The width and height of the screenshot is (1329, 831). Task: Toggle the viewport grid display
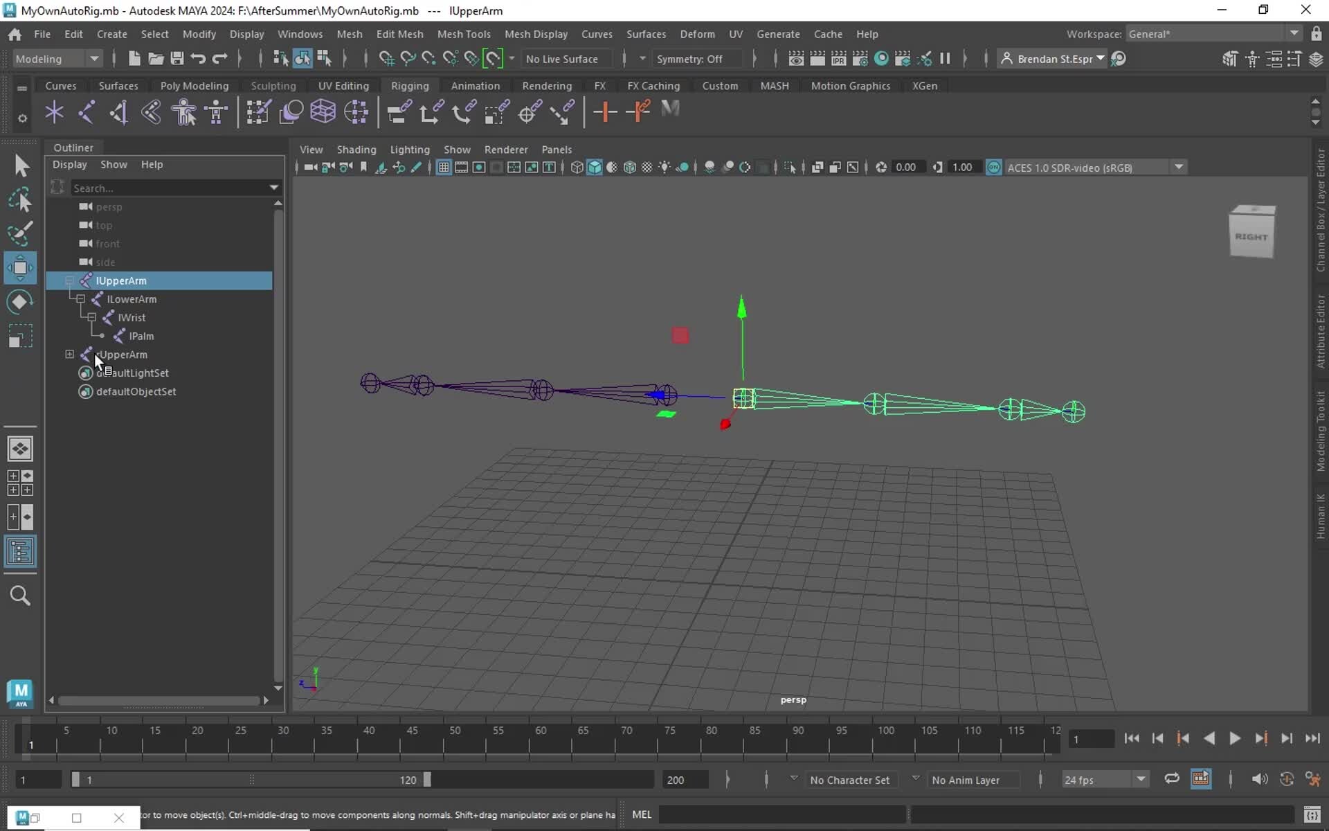point(444,167)
